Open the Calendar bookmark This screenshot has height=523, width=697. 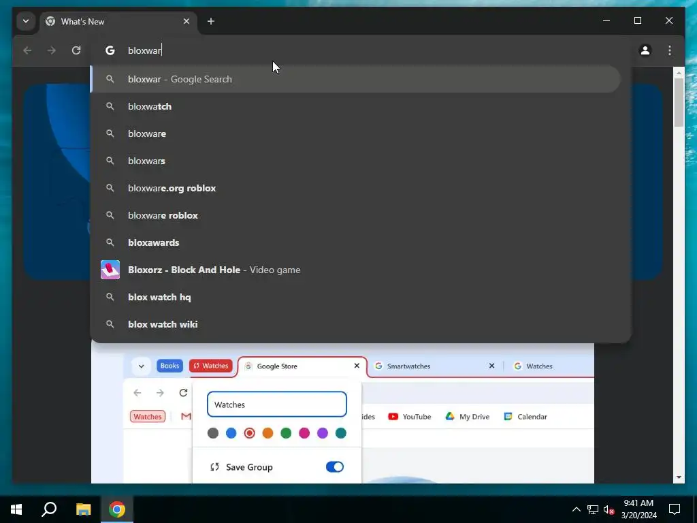tap(525, 417)
